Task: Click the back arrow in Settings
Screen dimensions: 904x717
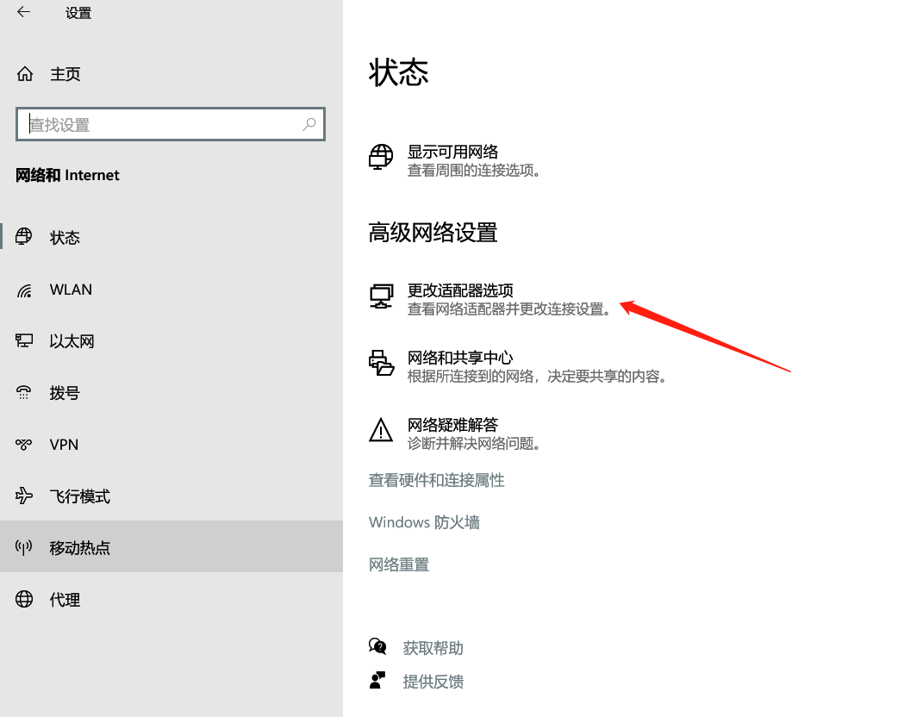Action: pyautogui.click(x=23, y=12)
